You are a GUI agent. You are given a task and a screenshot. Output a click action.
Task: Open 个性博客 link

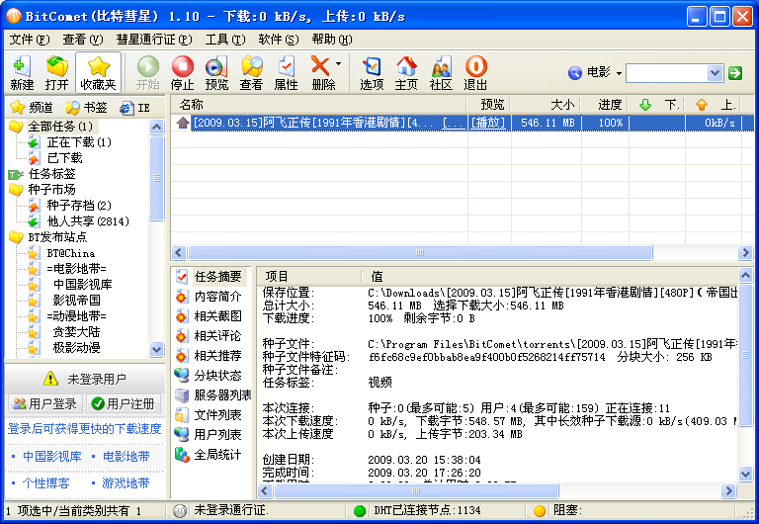click(x=46, y=482)
